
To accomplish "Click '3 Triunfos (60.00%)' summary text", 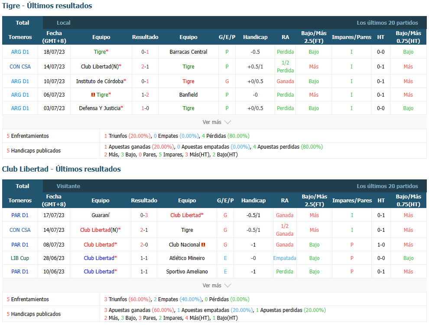I will pyautogui.click(x=127, y=299).
